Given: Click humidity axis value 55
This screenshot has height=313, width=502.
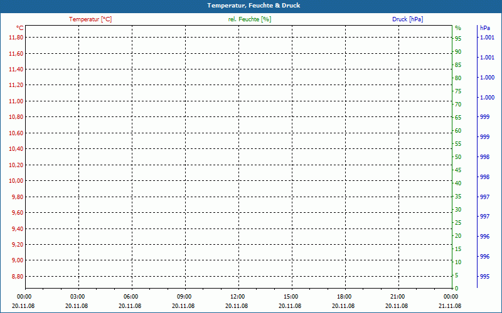Looking at the screenshot, I should tap(458, 144).
